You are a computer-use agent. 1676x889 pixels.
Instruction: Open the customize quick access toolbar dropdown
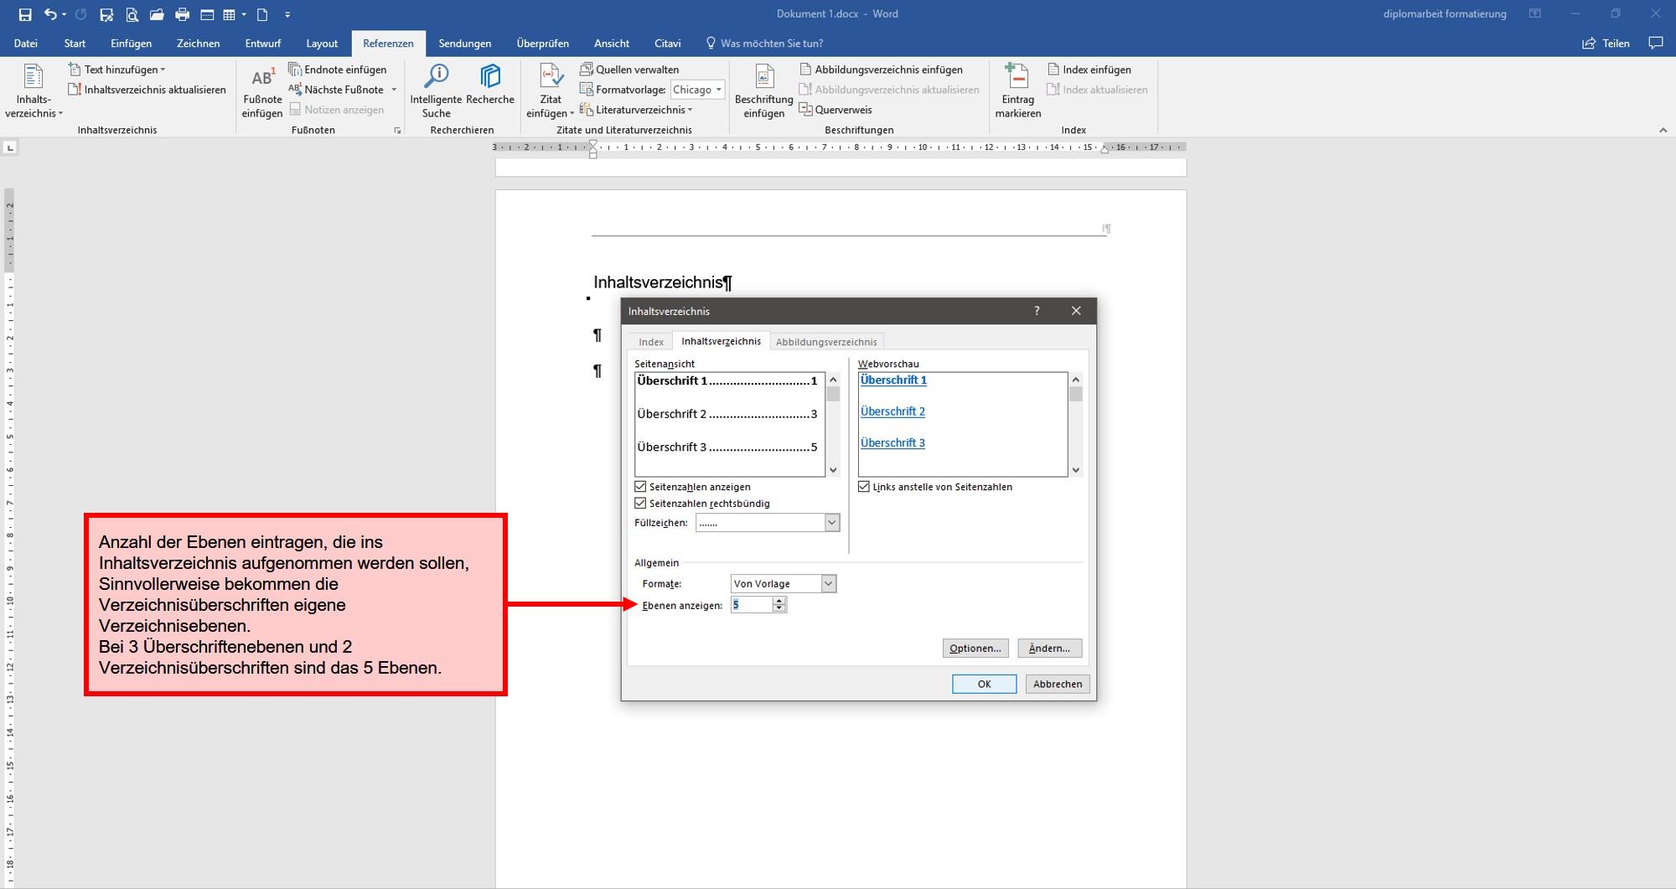point(287,14)
